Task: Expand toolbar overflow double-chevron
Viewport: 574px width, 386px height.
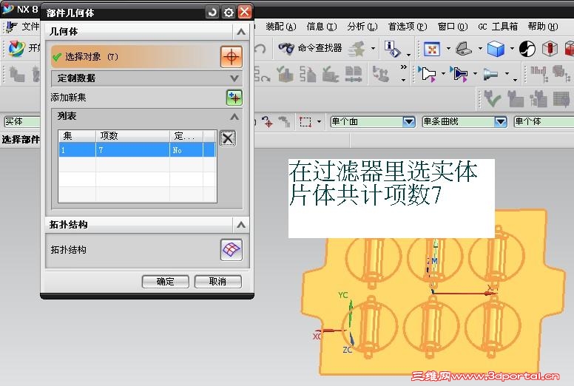Action: [x=403, y=67]
